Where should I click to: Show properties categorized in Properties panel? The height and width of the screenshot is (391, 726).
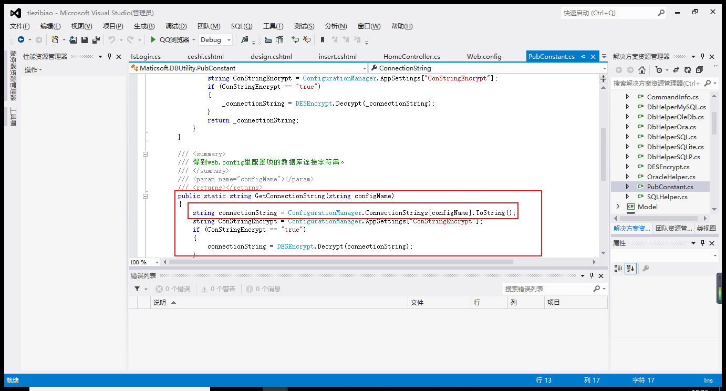tap(618, 268)
